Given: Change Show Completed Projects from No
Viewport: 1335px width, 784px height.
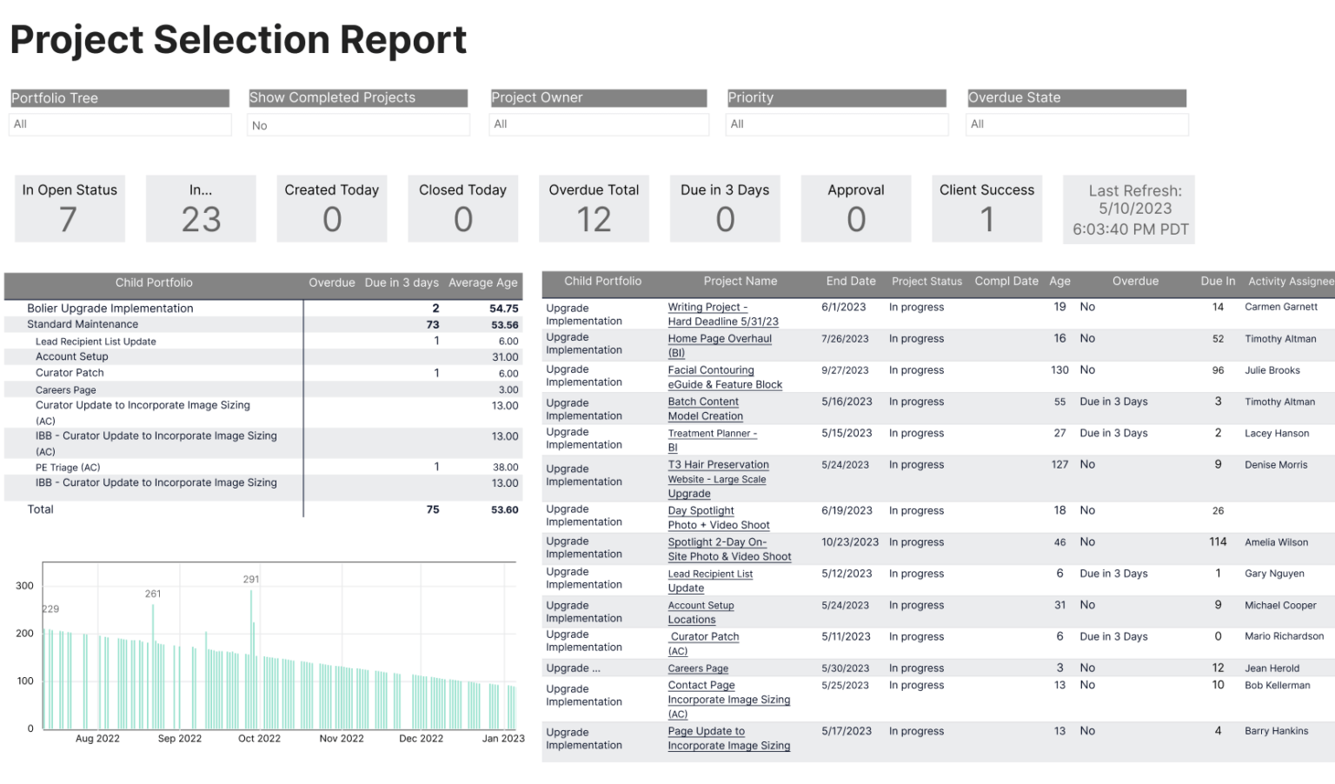Looking at the screenshot, I should click(x=358, y=124).
